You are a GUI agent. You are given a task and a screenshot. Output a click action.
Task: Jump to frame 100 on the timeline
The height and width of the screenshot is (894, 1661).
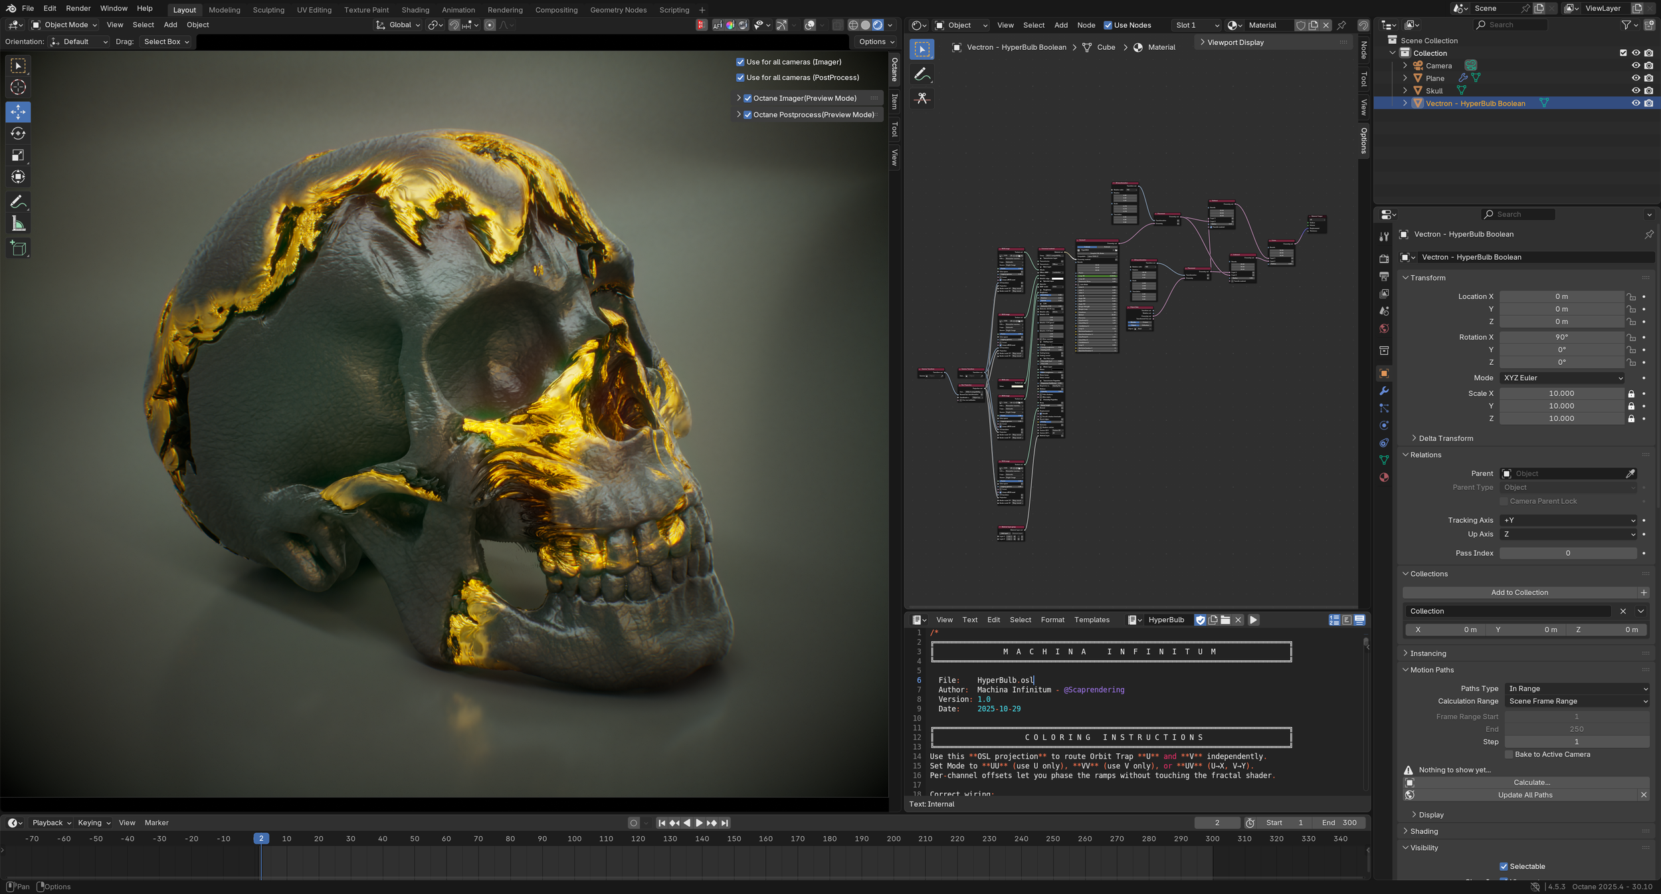coord(573,839)
